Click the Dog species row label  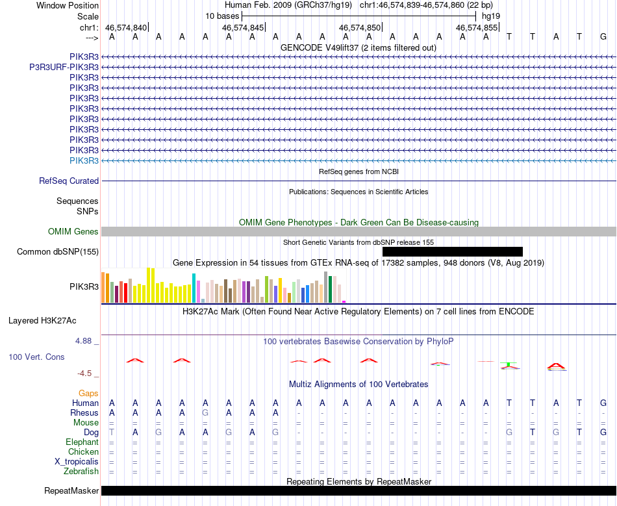coord(91,433)
